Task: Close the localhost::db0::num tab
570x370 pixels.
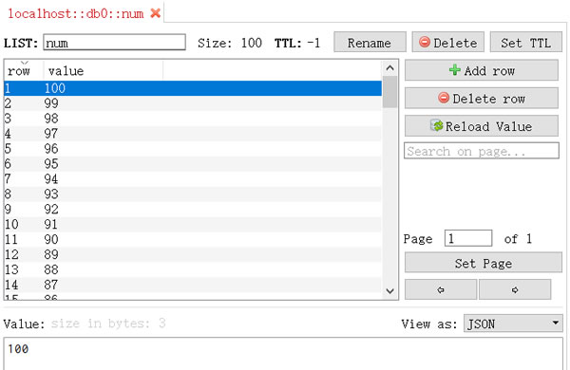Action: point(156,13)
